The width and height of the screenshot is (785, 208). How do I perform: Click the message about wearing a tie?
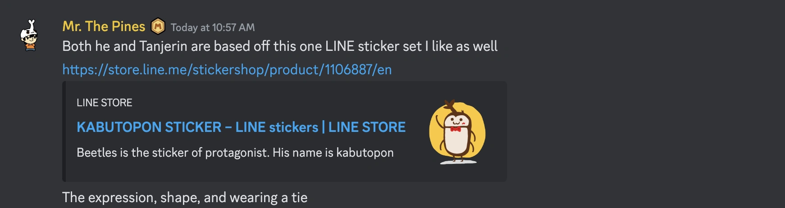[185, 198]
